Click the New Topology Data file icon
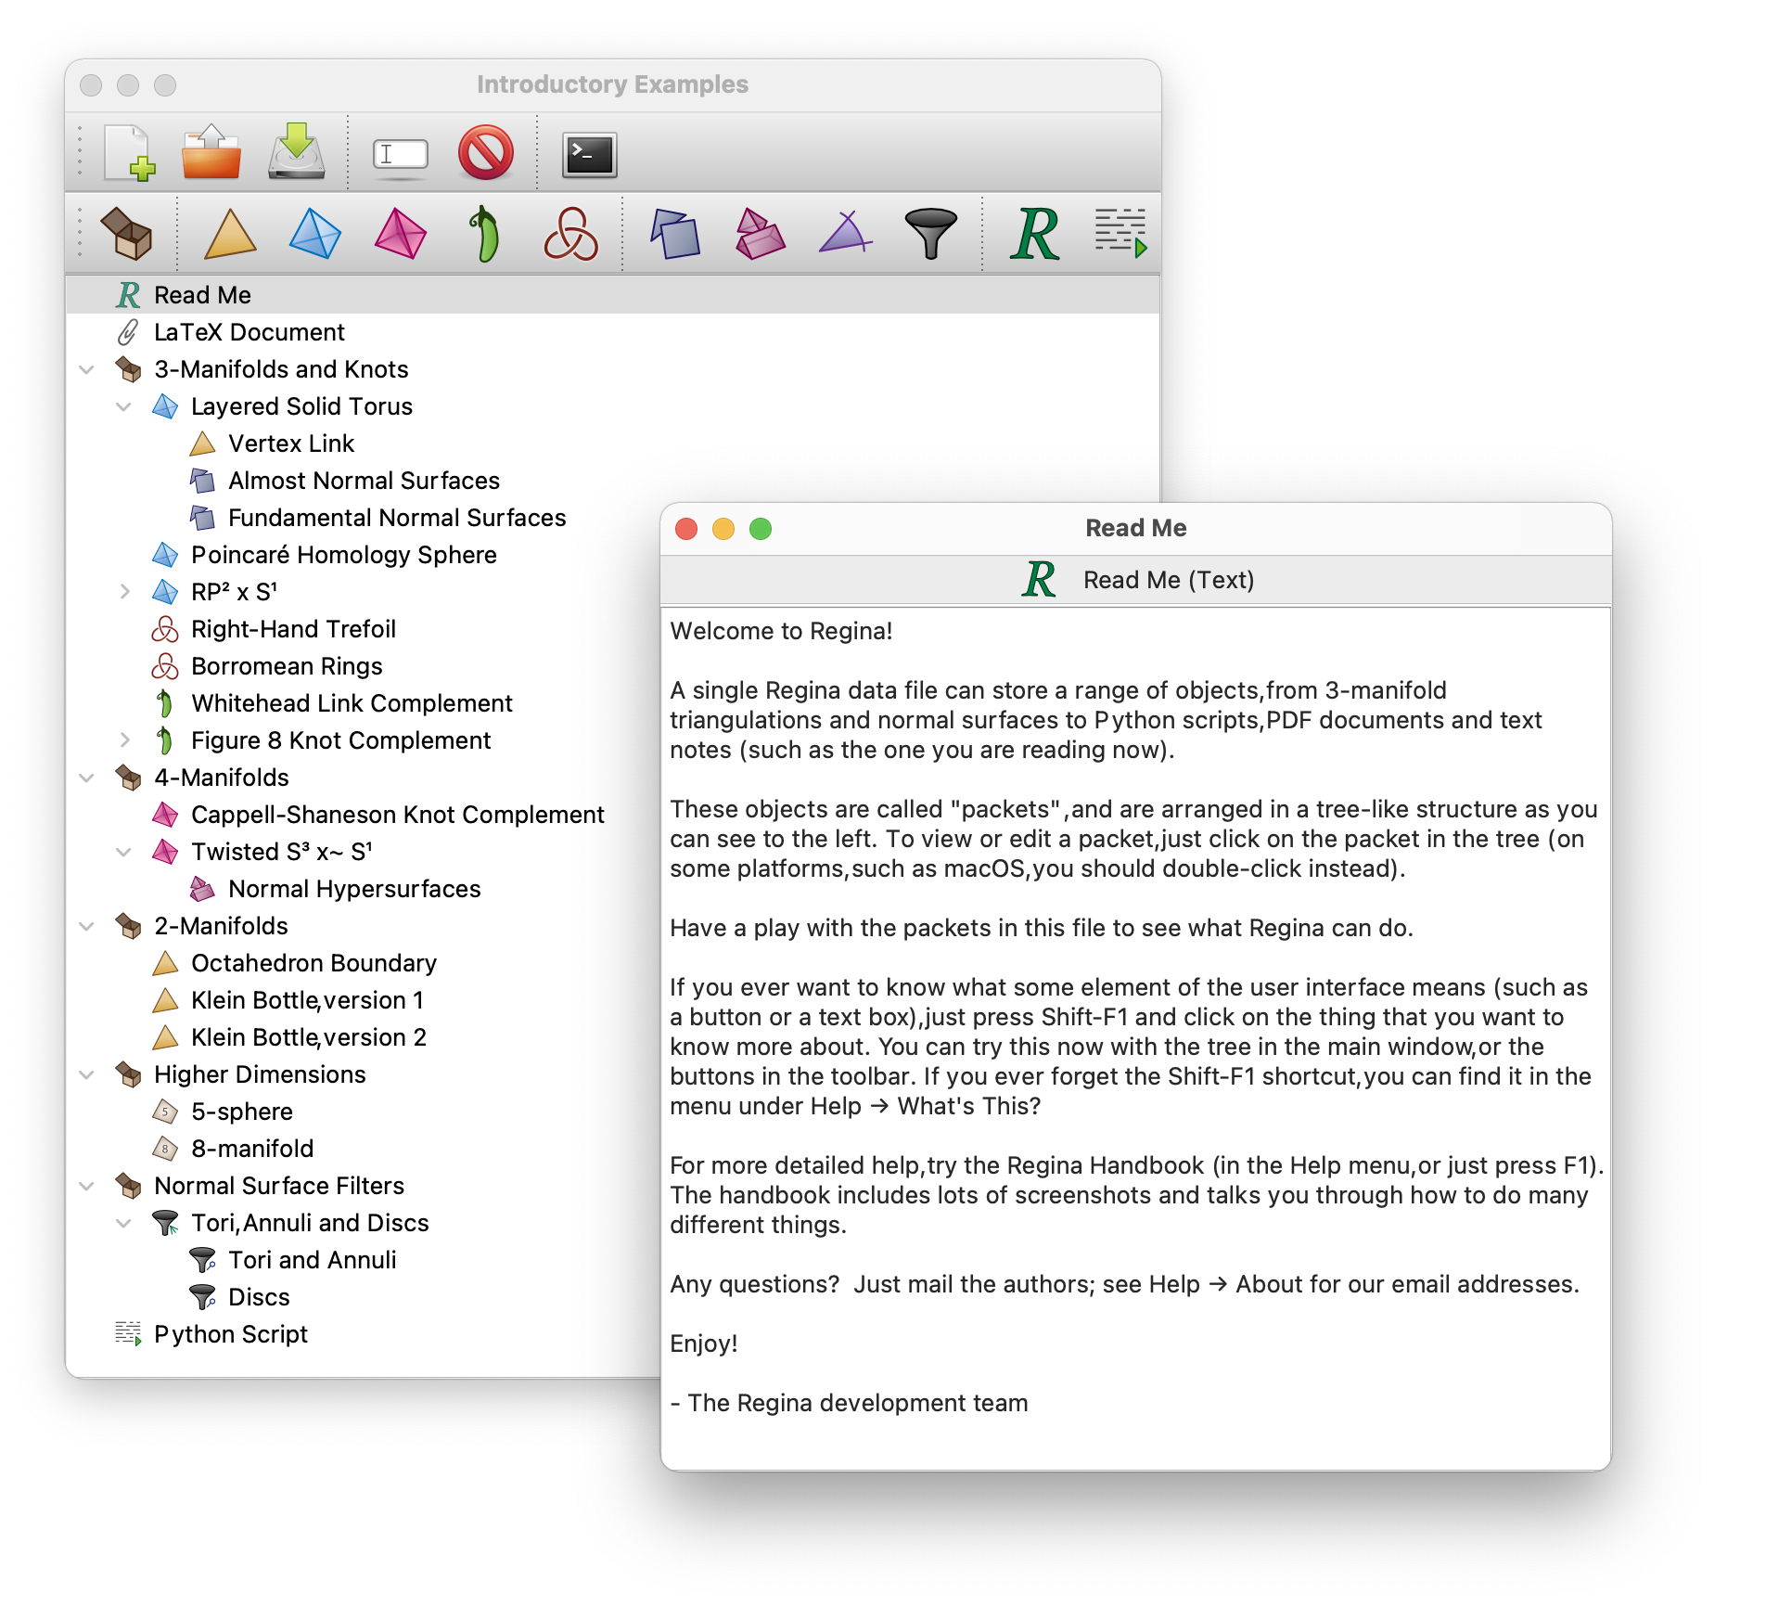This screenshot has height=1607, width=1766. 128,153
